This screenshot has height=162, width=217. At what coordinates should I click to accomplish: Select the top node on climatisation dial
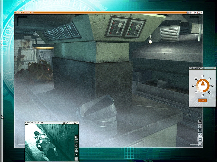(202, 76)
